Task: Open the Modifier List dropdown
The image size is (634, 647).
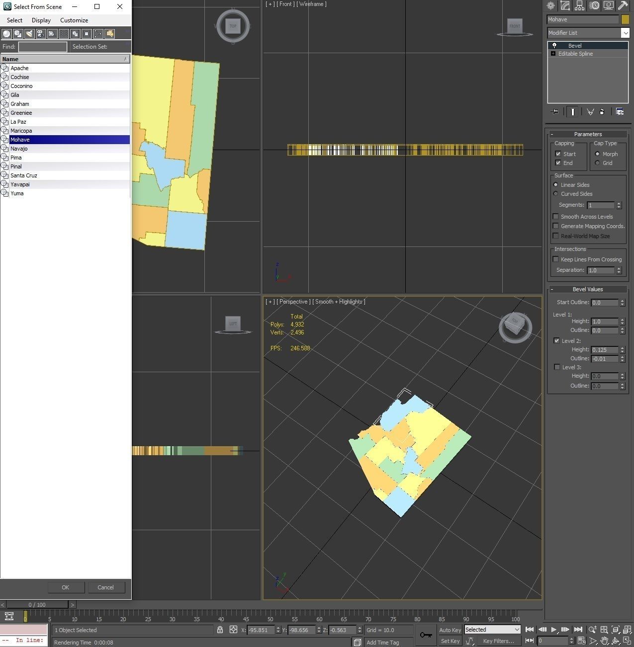Action: 588,33
